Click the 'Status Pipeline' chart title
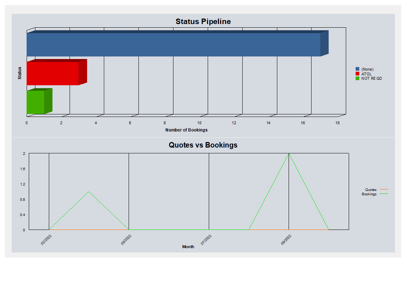This screenshot has height=286, width=407. 203,21
